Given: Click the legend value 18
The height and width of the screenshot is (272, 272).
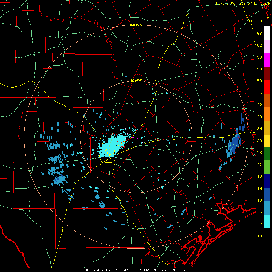Looking at the screenshot, I should click(260, 176).
